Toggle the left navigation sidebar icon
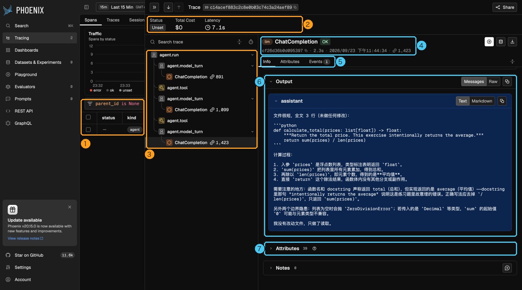The height and width of the screenshot is (290, 522). (86, 7)
